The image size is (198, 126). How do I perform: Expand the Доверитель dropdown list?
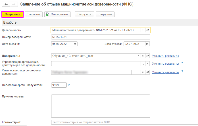point(138,56)
